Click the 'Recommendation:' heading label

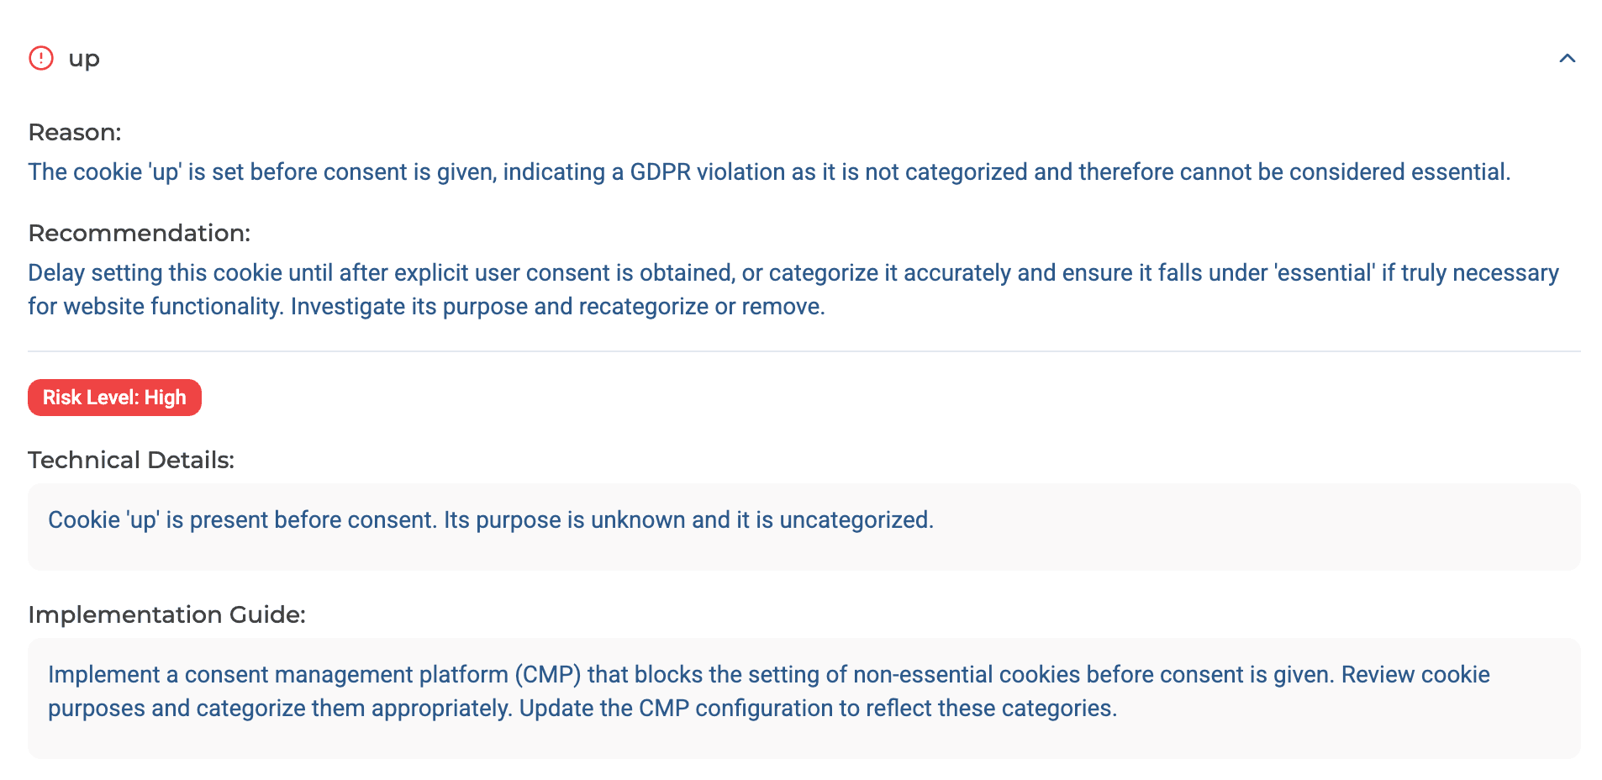coord(140,233)
